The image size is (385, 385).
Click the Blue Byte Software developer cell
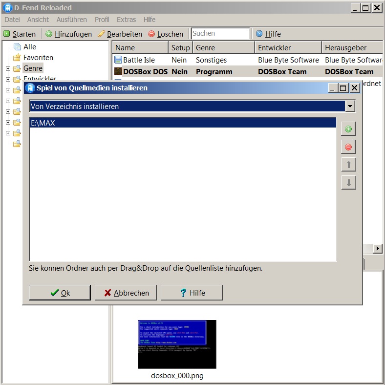click(x=288, y=60)
